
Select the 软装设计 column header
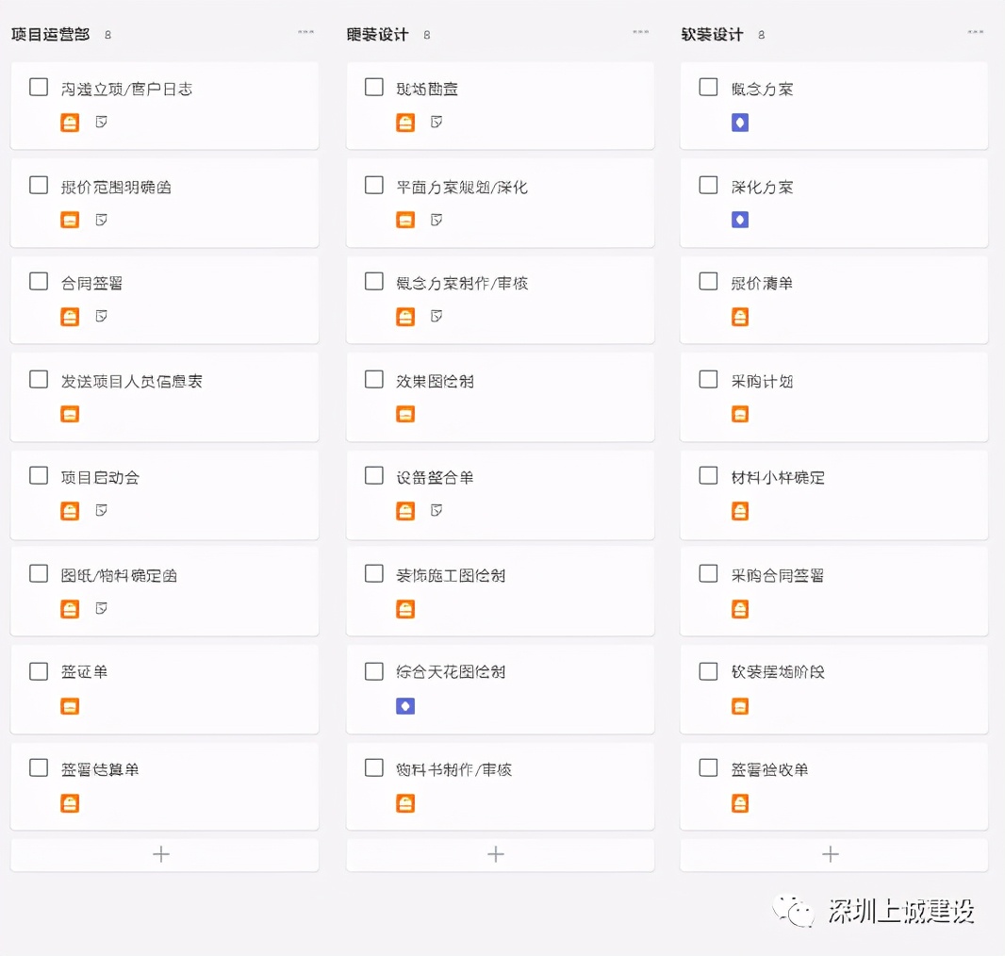click(x=712, y=35)
